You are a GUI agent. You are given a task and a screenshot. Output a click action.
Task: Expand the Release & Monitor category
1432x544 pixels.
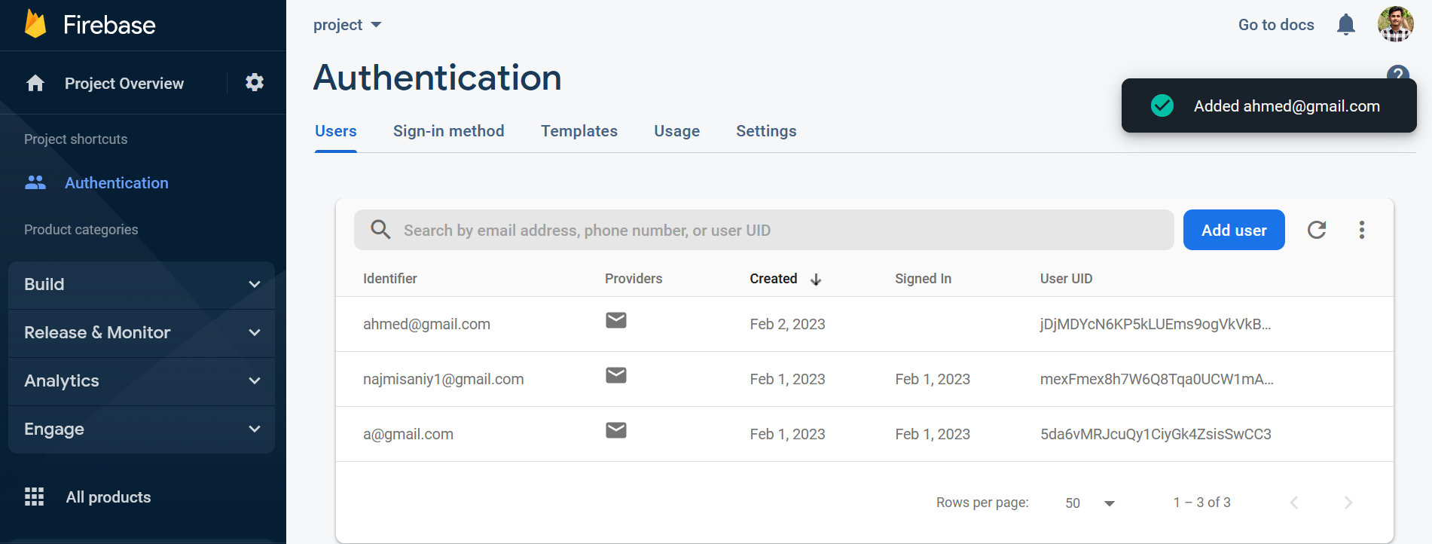[142, 333]
